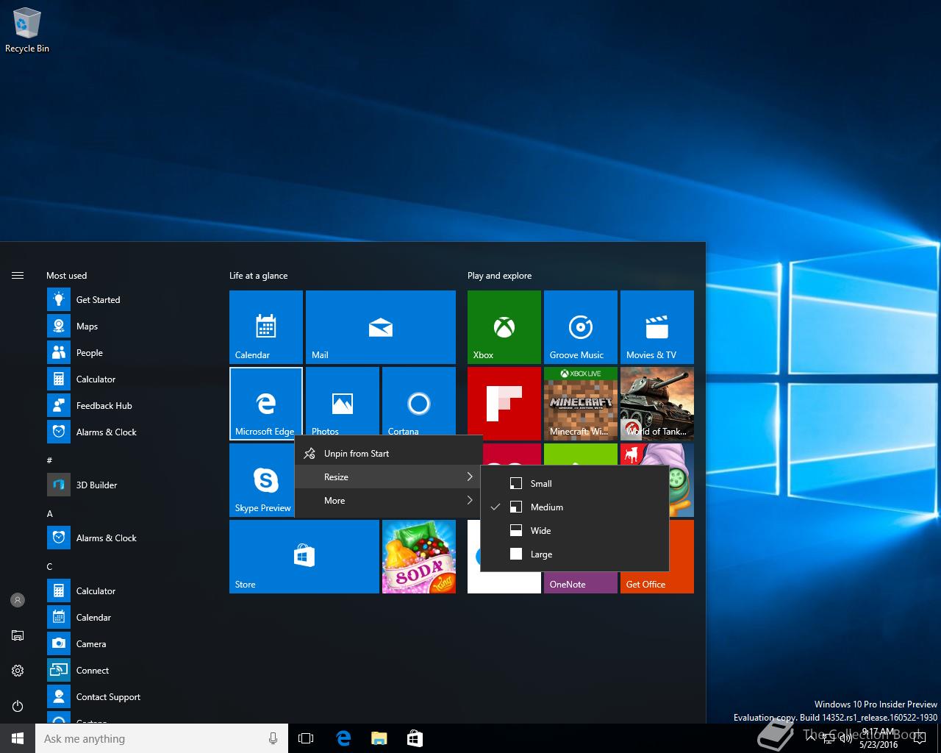Open the Candy Crush Soda tile
Screen dimensions: 941x753
[419, 557]
